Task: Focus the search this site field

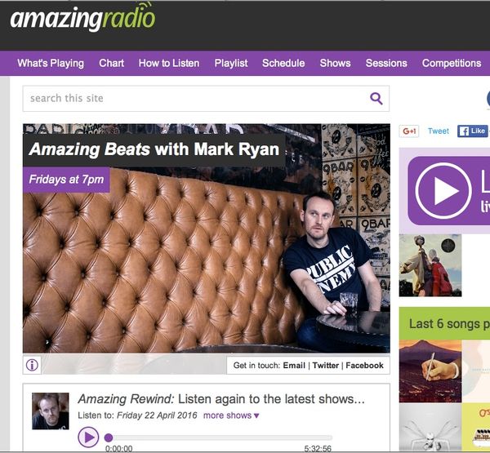Action: click(206, 99)
